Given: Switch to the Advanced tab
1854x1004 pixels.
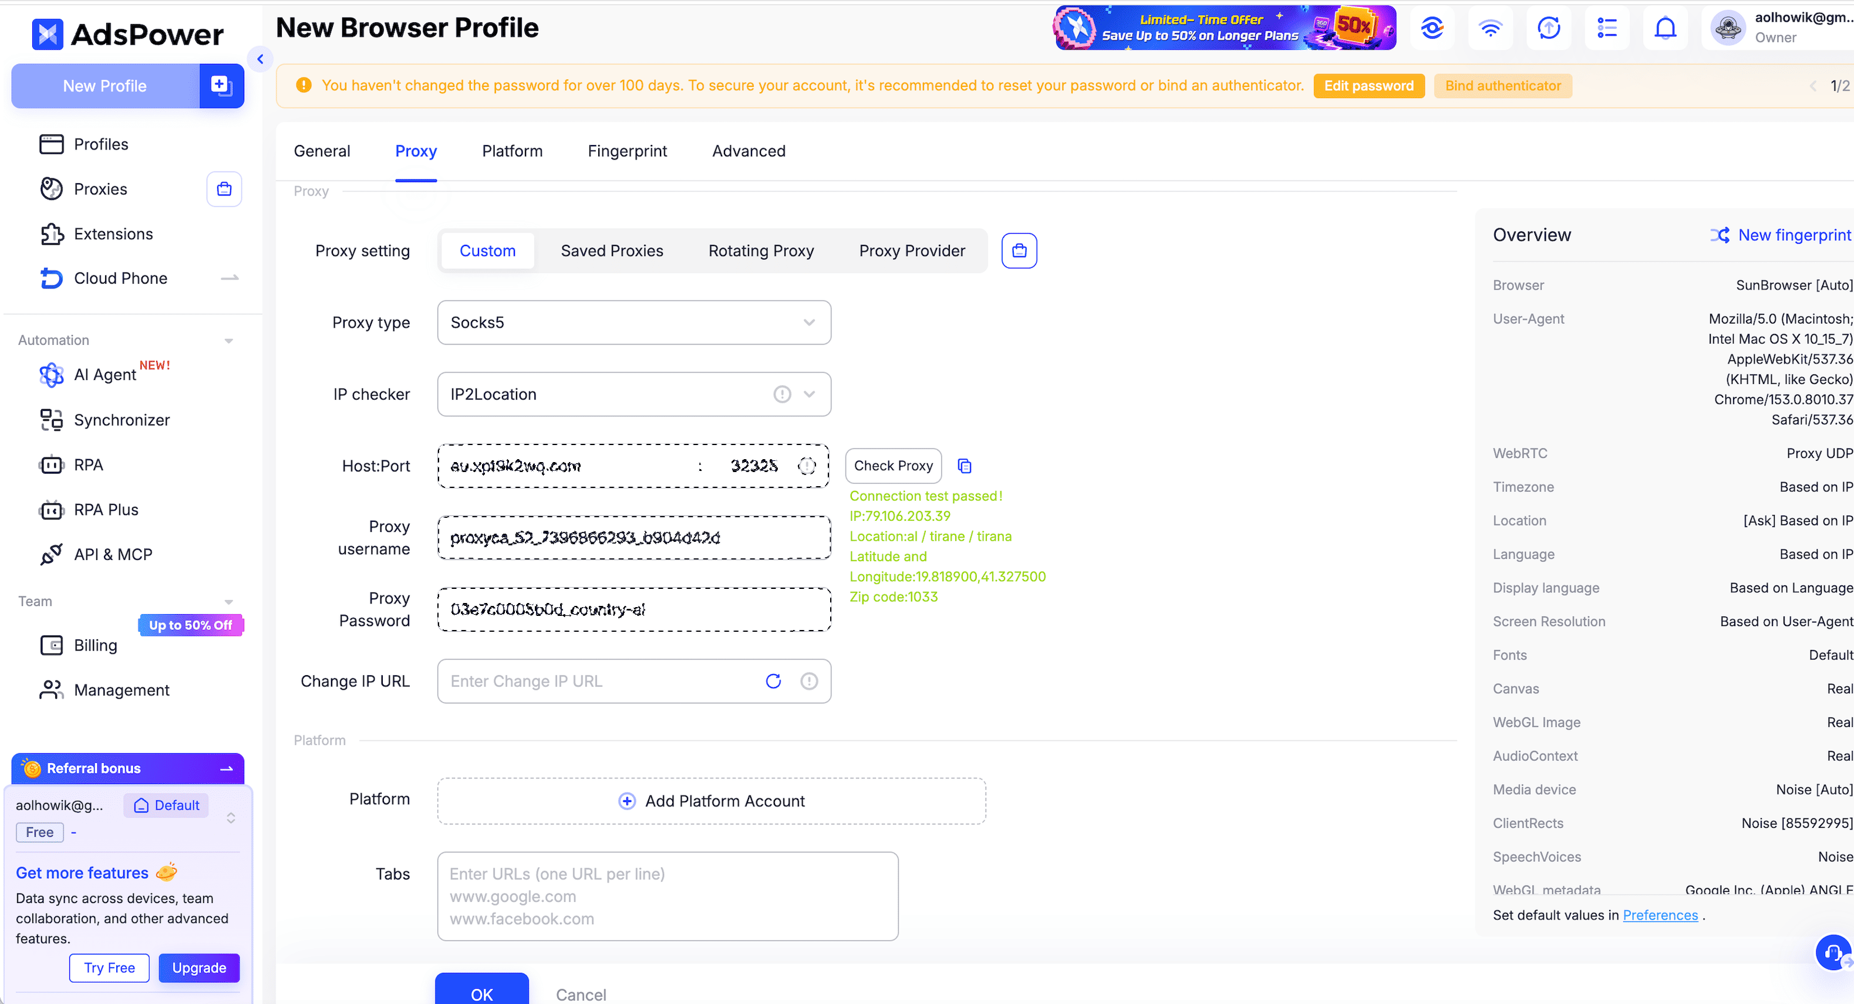Looking at the screenshot, I should click(749, 151).
